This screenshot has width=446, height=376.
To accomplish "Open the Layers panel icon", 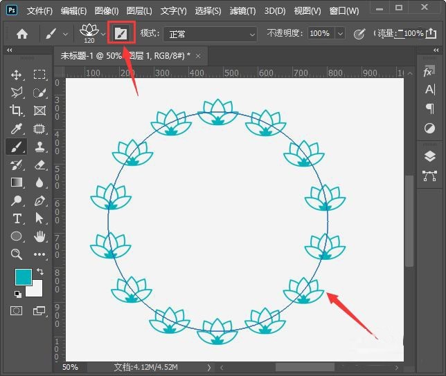I will (x=429, y=157).
